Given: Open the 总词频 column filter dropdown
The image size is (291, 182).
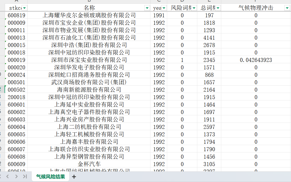Looking at the screenshot, I should [x=218, y=8].
